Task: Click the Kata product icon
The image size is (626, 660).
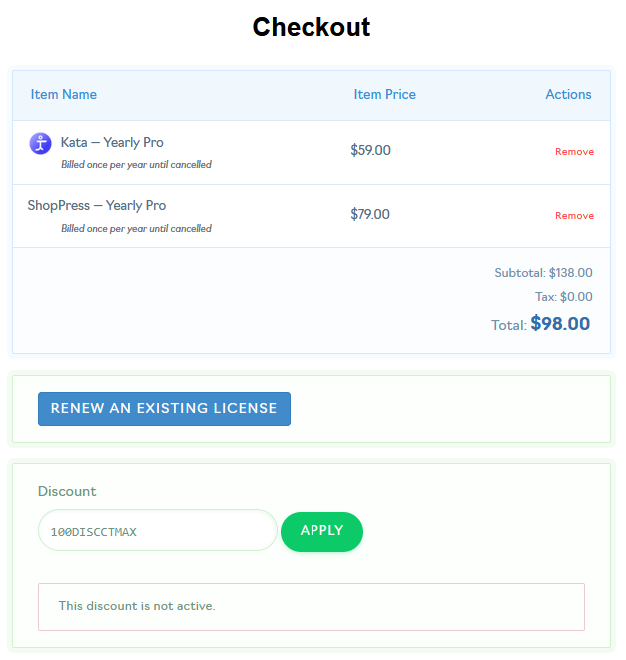Action: [x=40, y=143]
